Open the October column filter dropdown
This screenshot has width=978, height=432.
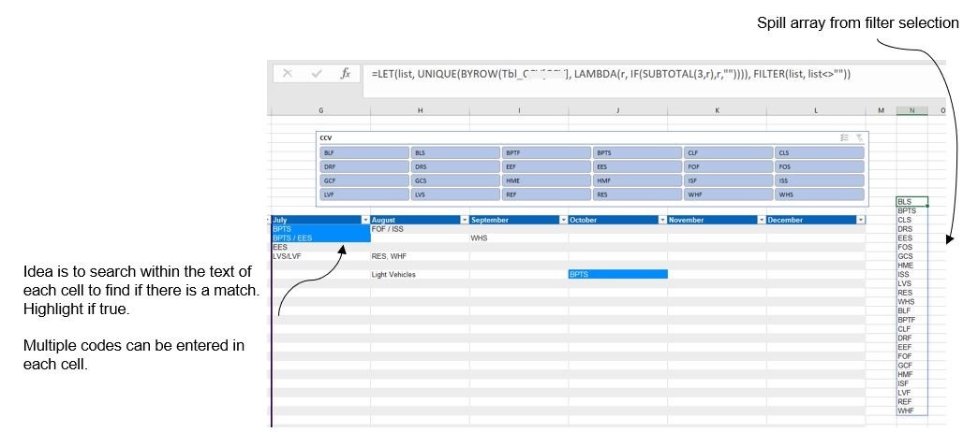[x=662, y=220]
